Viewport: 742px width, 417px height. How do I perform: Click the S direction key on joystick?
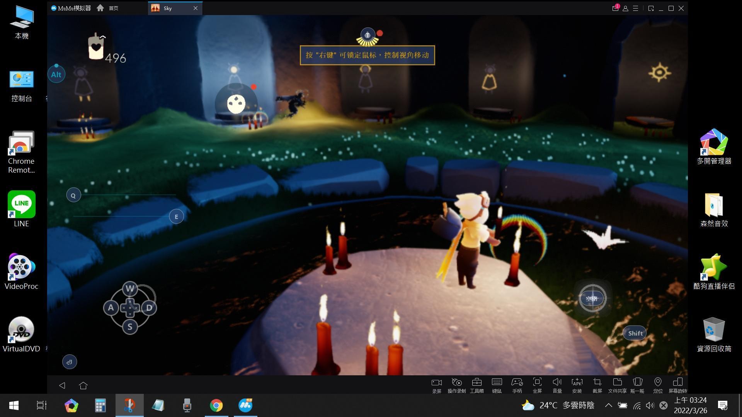[x=130, y=327]
